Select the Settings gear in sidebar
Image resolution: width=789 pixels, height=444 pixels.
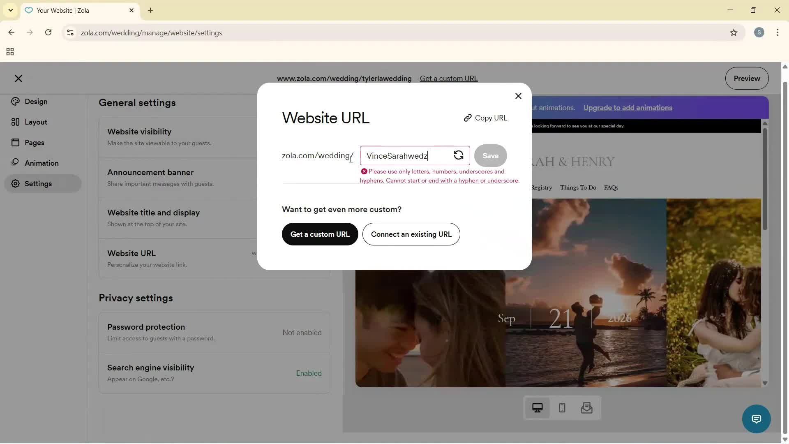click(38, 184)
